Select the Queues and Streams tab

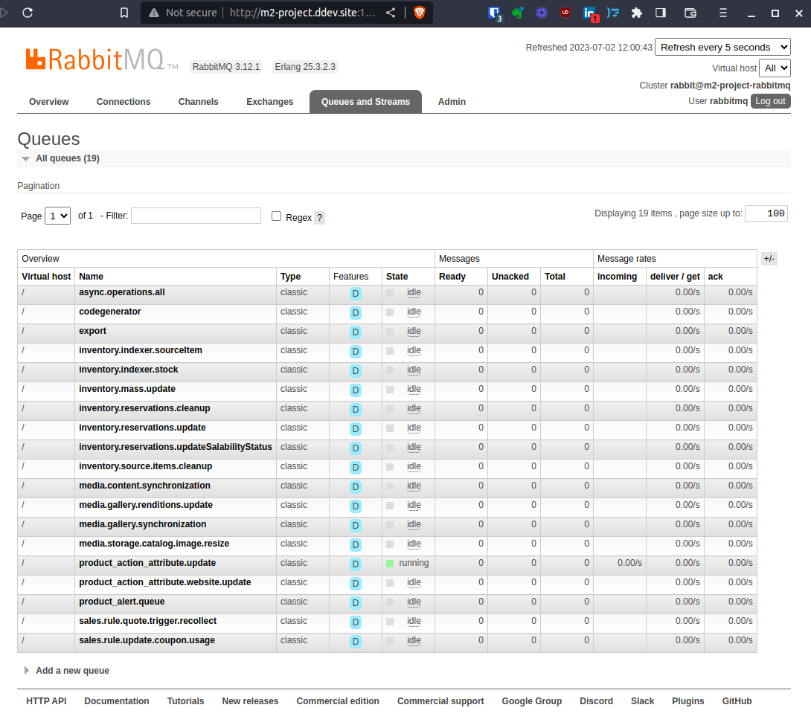click(365, 102)
